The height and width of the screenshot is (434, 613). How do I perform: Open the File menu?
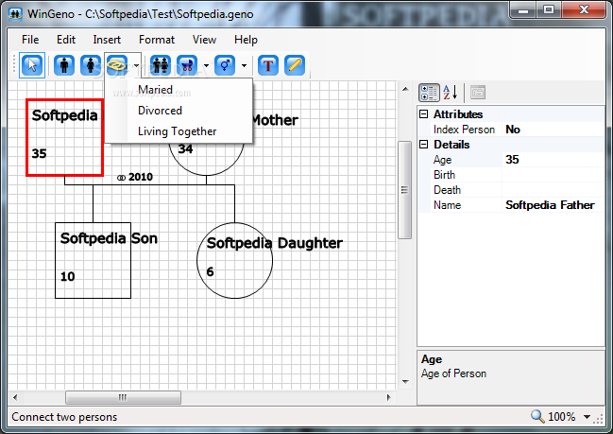30,40
